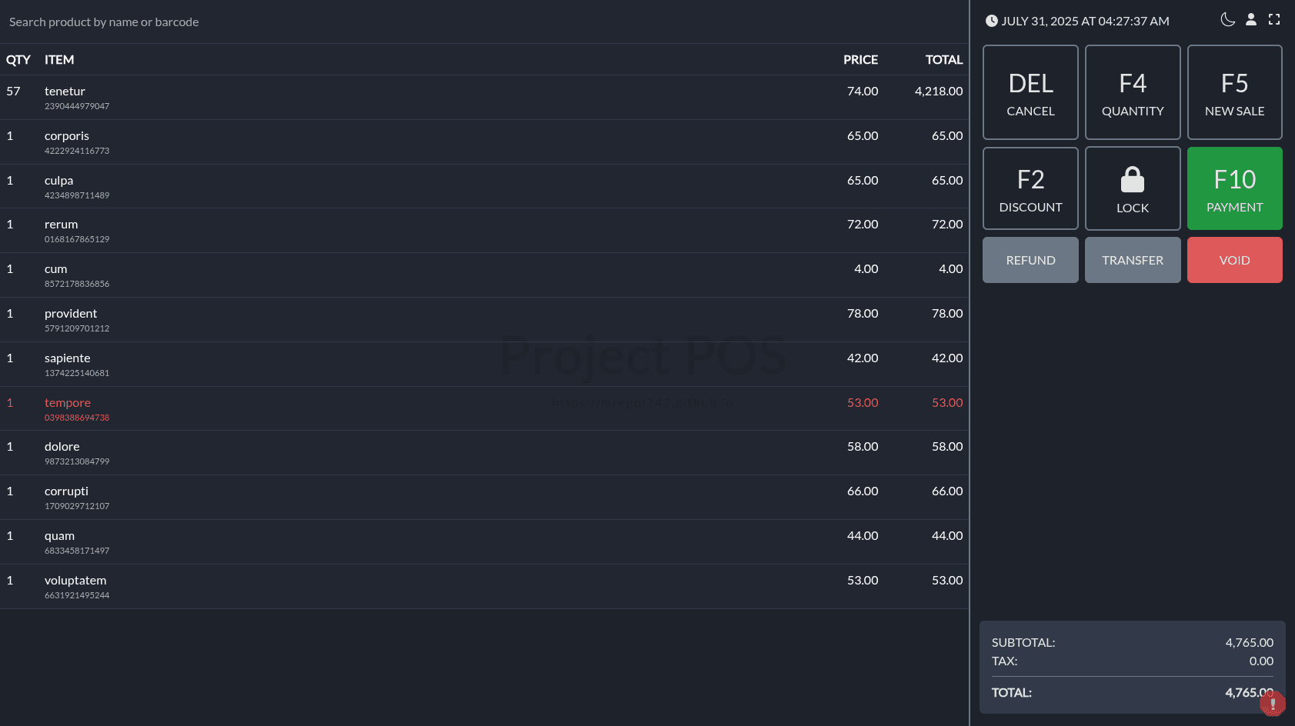Cancel item with the DEL button
The image size is (1295, 726).
[1030, 92]
